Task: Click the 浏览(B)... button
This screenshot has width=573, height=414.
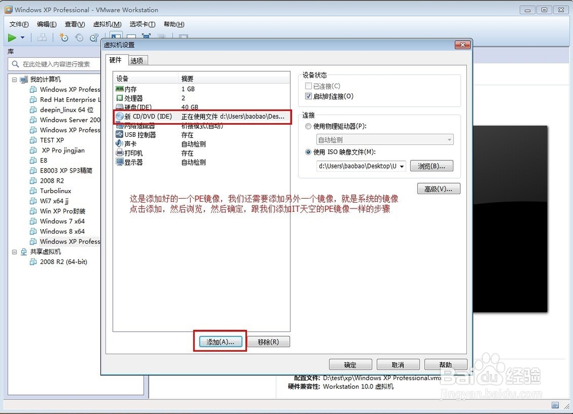Action: pyautogui.click(x=431, y=166)
